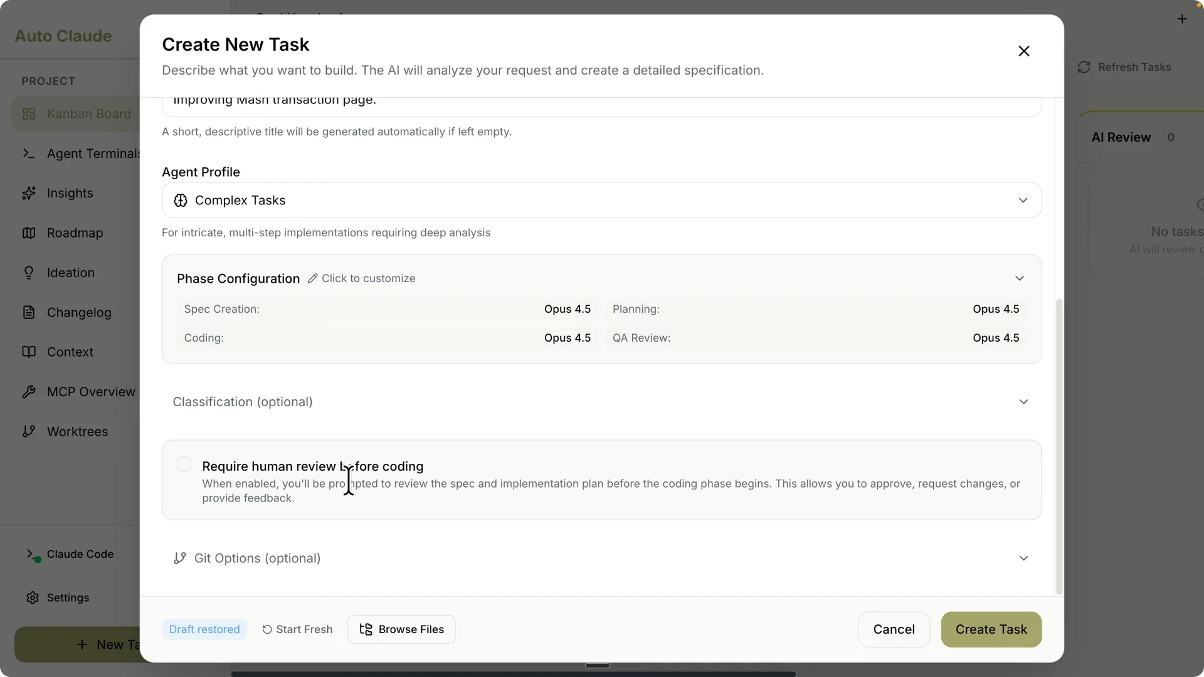Viewport: 1204px width, 677px height.
Task: Click the Click to customize text
Action: (368, 278)
